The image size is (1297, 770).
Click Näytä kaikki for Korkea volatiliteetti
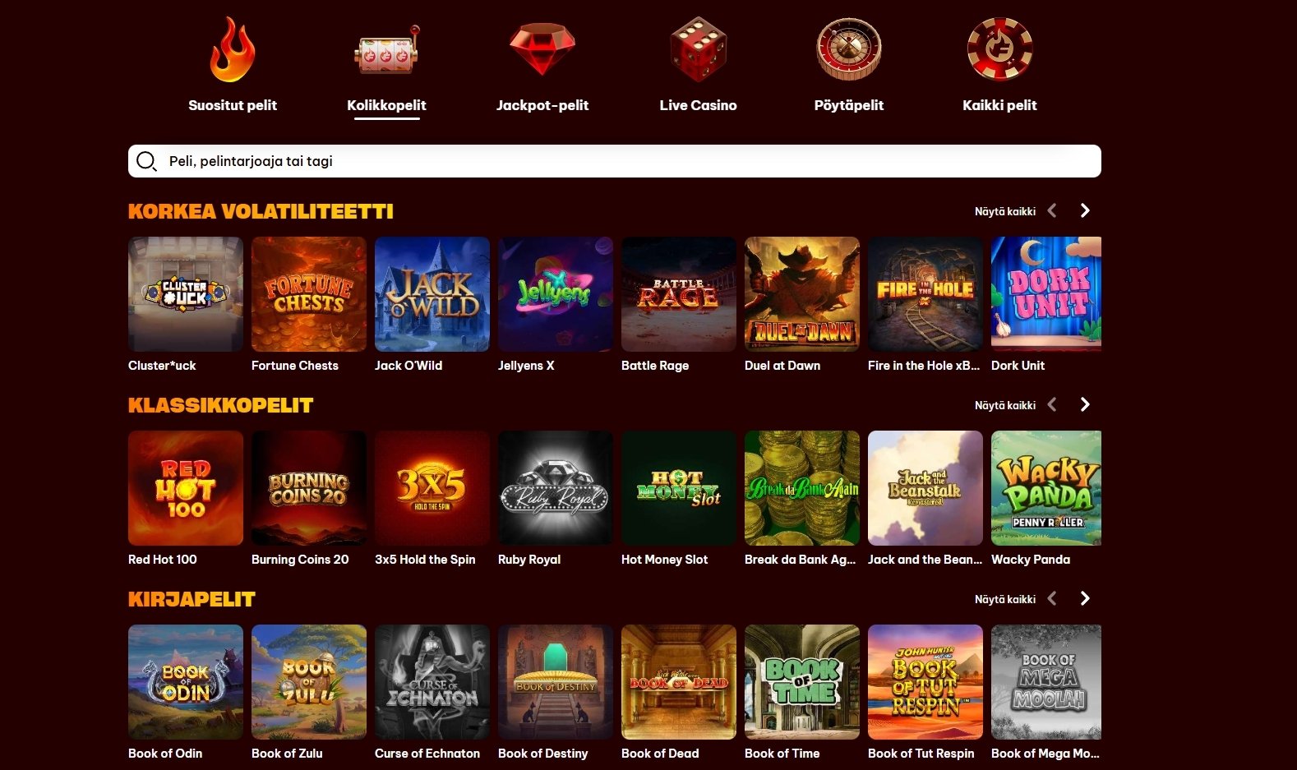(x=1004, y=211)
